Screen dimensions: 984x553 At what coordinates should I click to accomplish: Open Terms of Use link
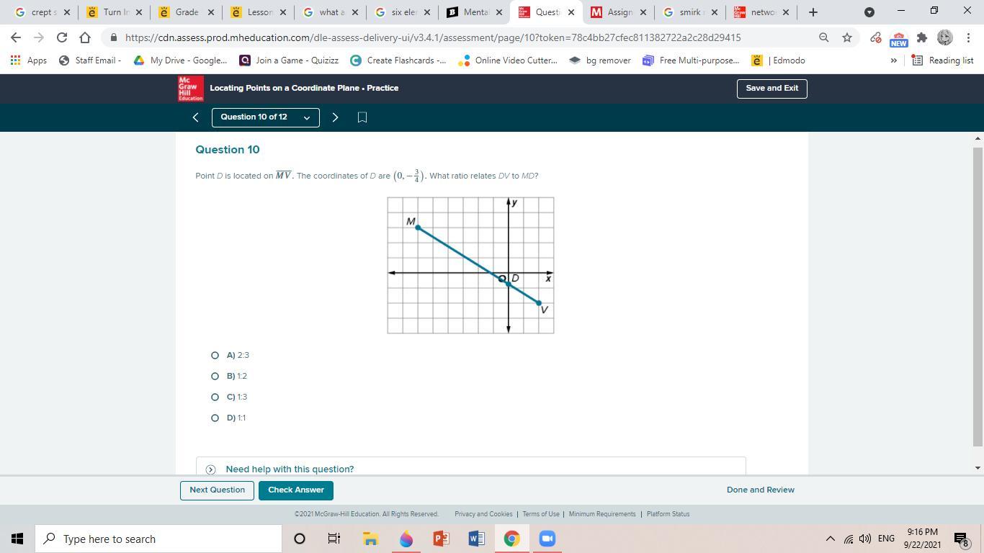click(x=541, y=514)
